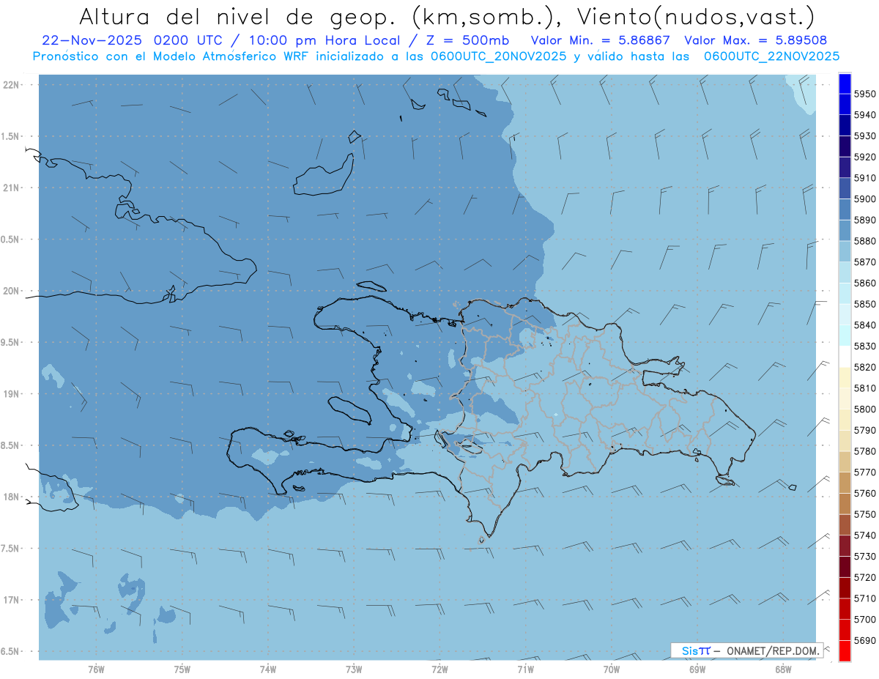Click the legend value '5870'
Viewport: 879px width, 679px height.
(864, 261)
